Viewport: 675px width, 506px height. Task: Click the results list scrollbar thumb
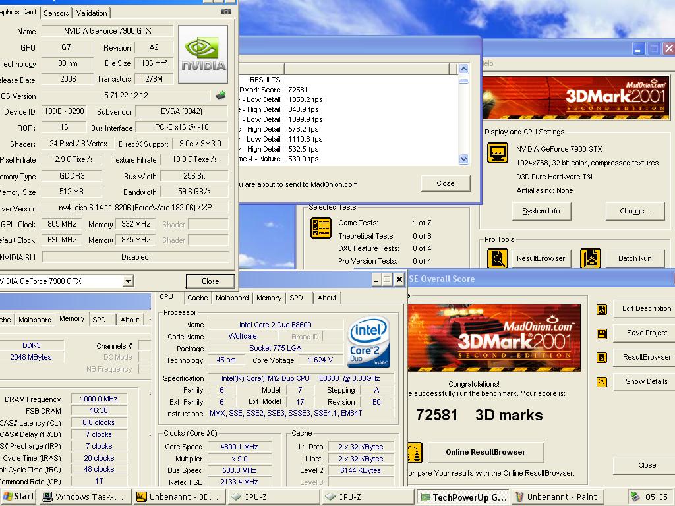click(x=463, y=81)
